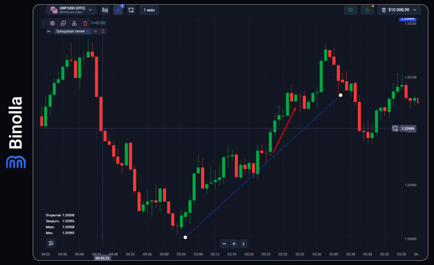Screen dimensions: 434x265
Task: Toggle the lock on the trend line
Action: point(74,23)
